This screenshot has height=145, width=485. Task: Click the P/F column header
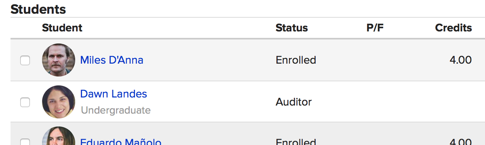375,28
